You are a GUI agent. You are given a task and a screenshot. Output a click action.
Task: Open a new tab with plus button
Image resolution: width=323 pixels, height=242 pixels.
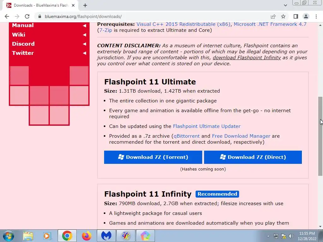85,5
